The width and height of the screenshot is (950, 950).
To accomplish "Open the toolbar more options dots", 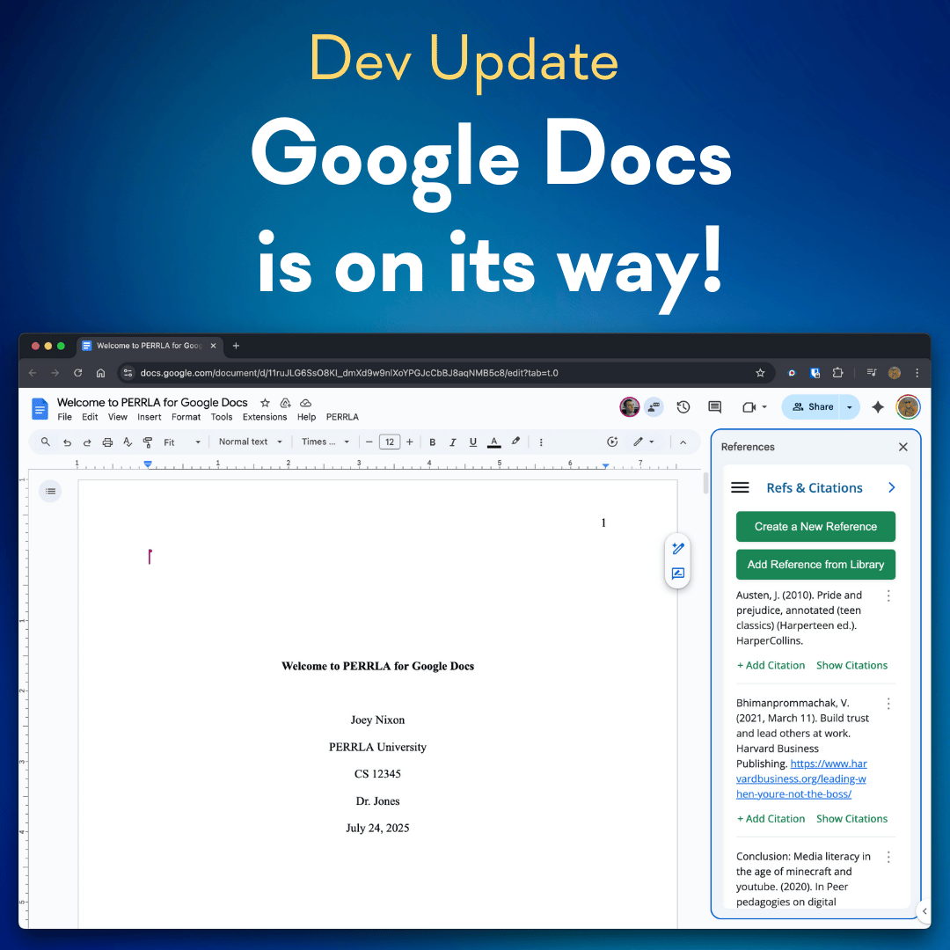I will click(541, 442).
